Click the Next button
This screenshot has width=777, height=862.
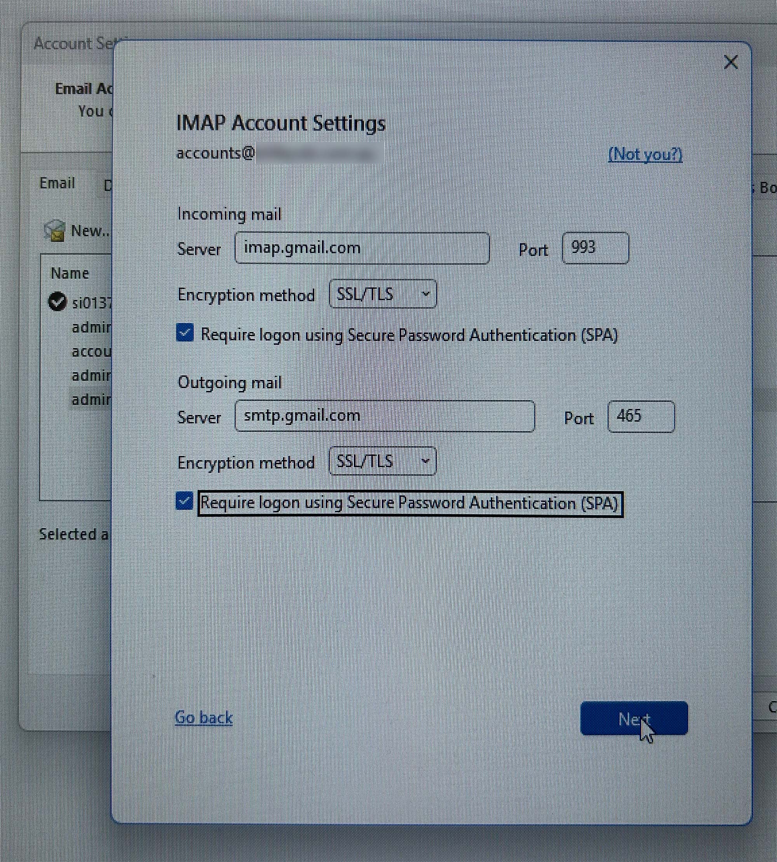pyautogui.click(x=634, y=719)
